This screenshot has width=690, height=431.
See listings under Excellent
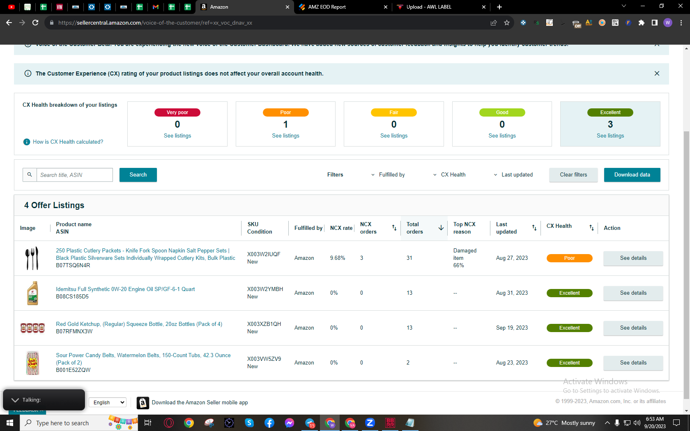click(610, 136)
